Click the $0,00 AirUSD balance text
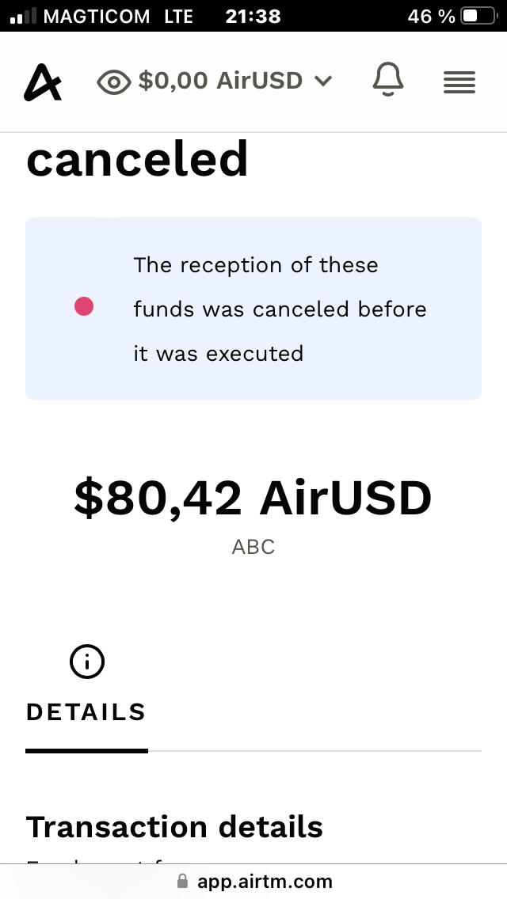This screenshot has height=899, width=507. point(220,81)
